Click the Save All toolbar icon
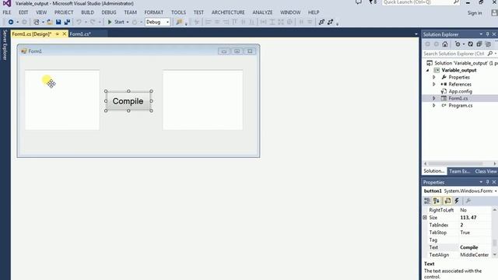Viewport: 498px width, 280px height. point(67,22)
